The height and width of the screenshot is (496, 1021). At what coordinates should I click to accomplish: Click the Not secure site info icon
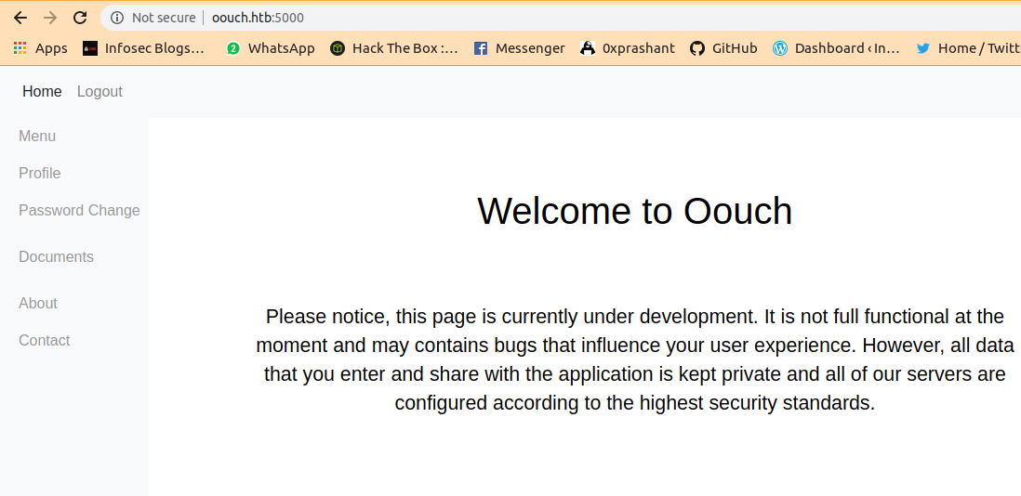(117, 18)
